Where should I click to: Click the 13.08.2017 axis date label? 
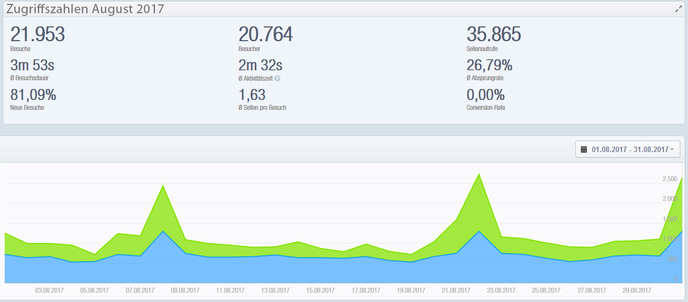[x=275, y=290]
